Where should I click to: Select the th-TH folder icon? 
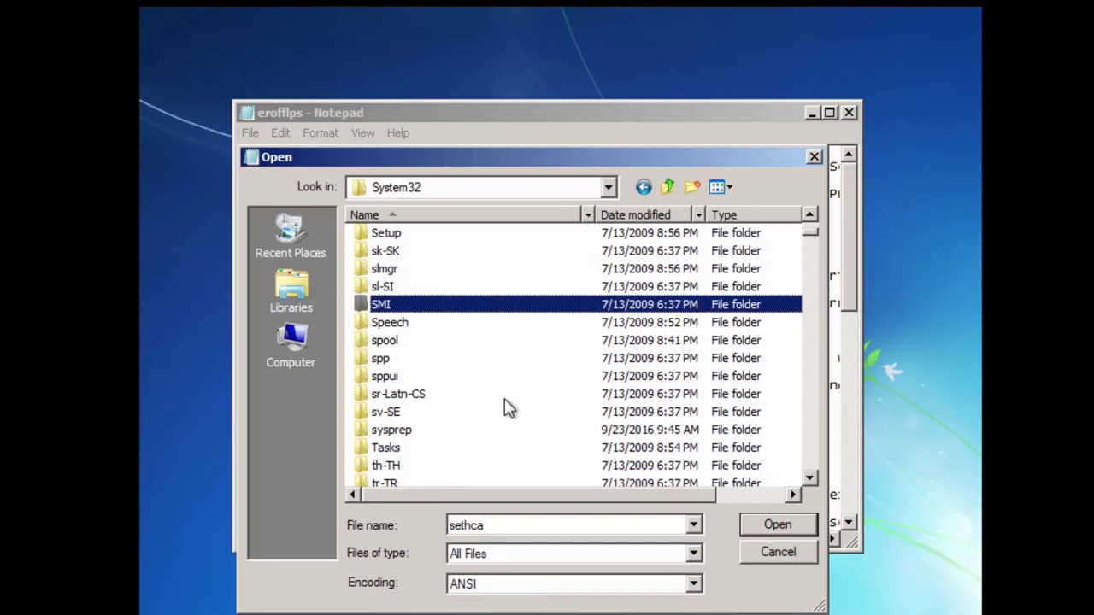click(361, 466)
